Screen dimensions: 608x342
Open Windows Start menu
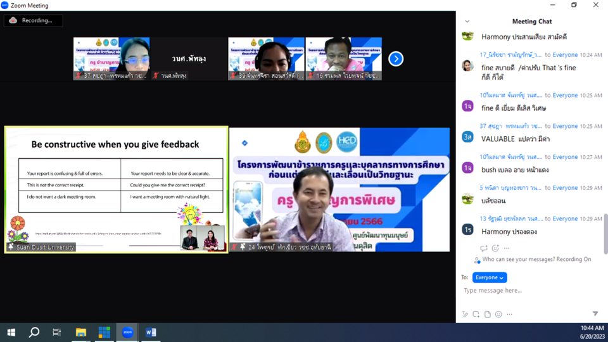click(x=11, y=332)
